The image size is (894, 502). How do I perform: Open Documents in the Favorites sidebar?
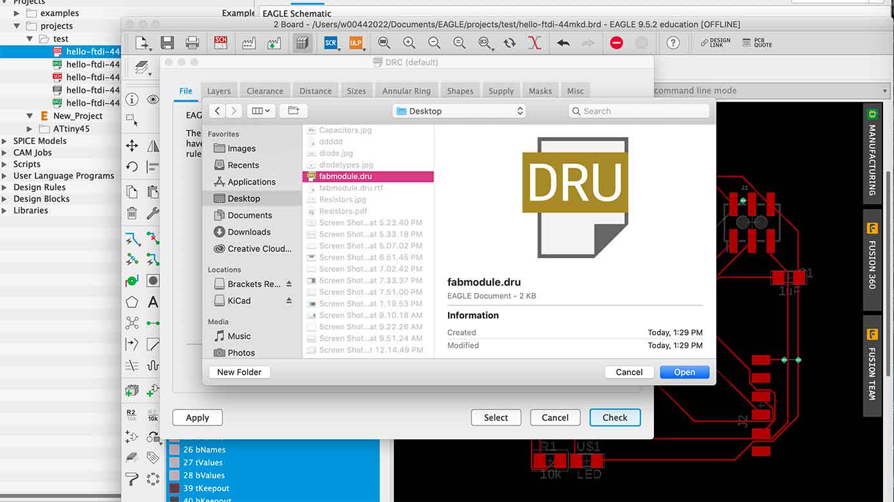tap(249, 215)
